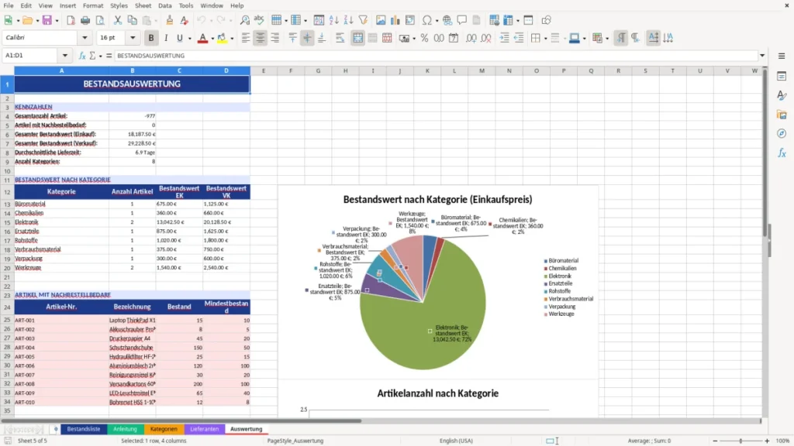Switch to the Kategorien sheet tab
Viewport: 794px width, 446px height.
pyautogui.click(x=164, y=429)
